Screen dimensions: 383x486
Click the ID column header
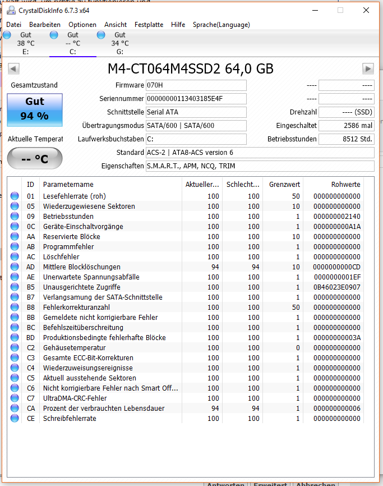[30, 185]
